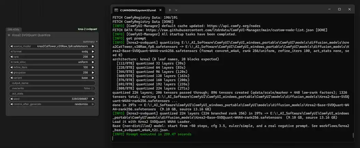Decrease groupsize with its left arrow
Viewport: 360px width, 148px height.
(x=11, y=73)
